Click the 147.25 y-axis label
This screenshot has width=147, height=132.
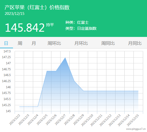click(6, 57)
